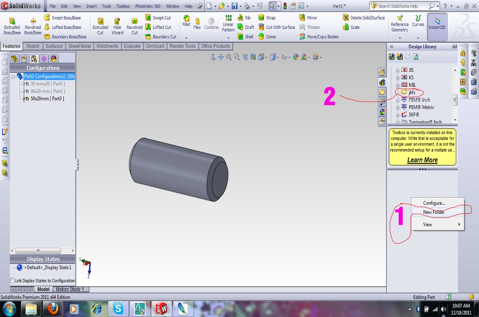Click the Learn More link

click(x=422, y=160)
